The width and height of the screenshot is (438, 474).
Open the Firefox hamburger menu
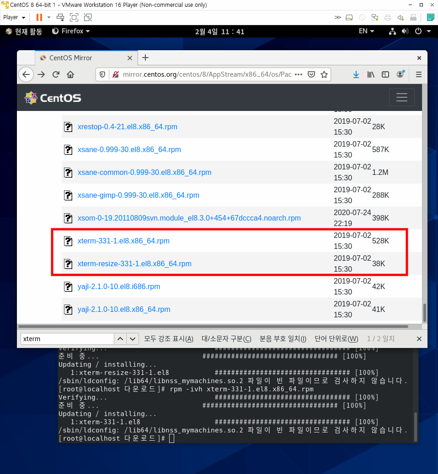(x=419, y=74)
